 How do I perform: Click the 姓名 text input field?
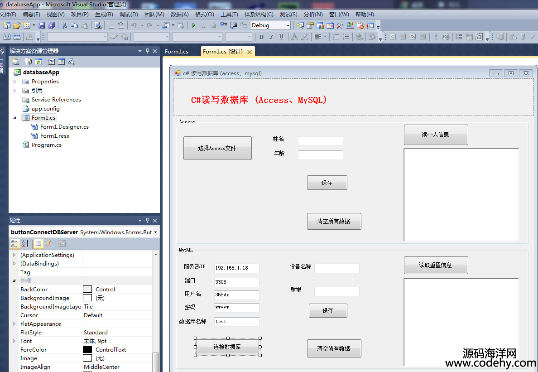click(x=321, y=140)
